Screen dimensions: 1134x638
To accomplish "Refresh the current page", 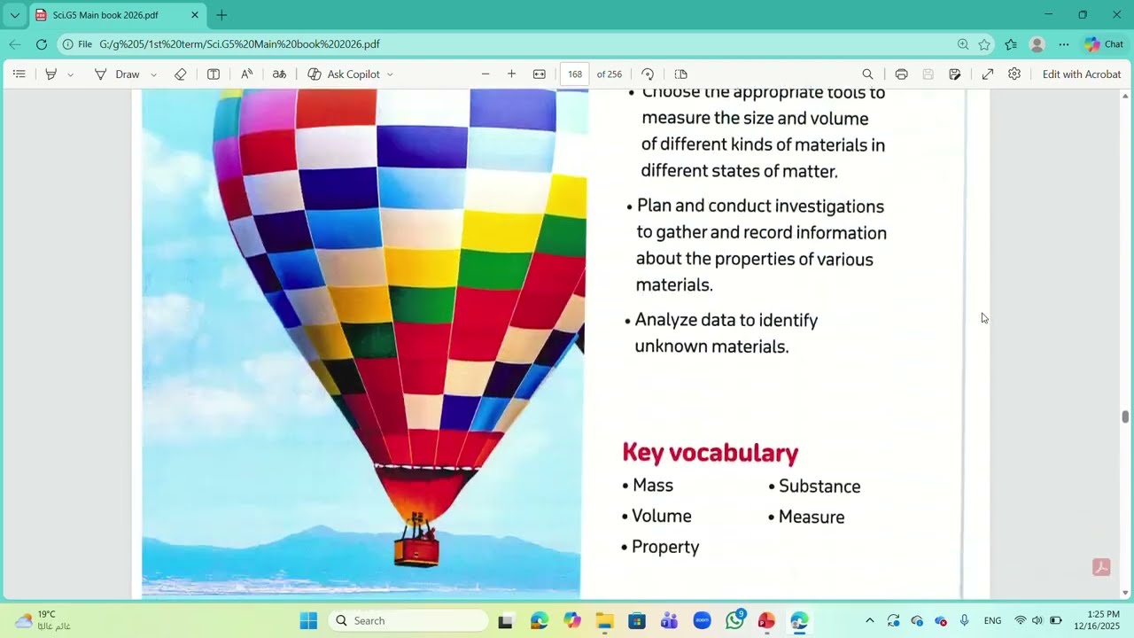I will tap(42, 44).
